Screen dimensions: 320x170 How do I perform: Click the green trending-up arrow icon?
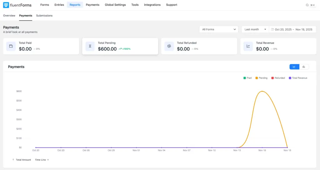pyautogui.click(x=120, y=49)
